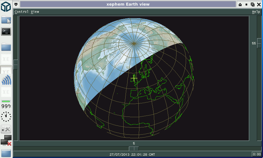Open the settings tools icon
Image resolution: width=263 pixels, height=158 pixels.
[6, 129]
